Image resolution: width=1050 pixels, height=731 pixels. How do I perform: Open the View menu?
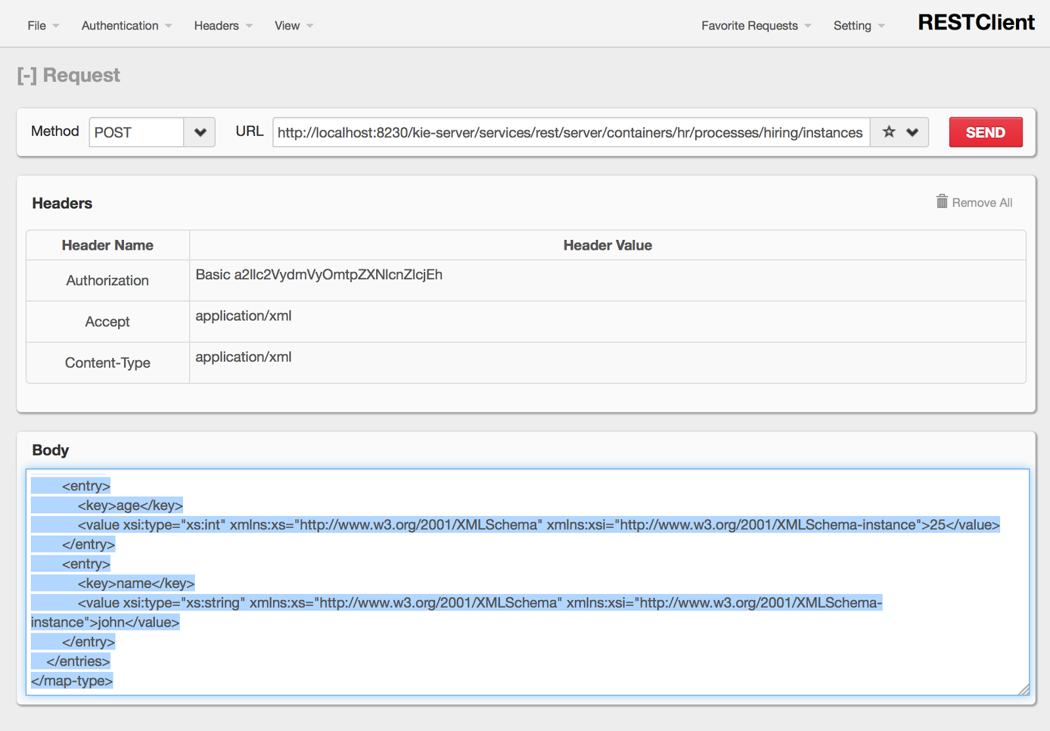(x=287, y=26)
